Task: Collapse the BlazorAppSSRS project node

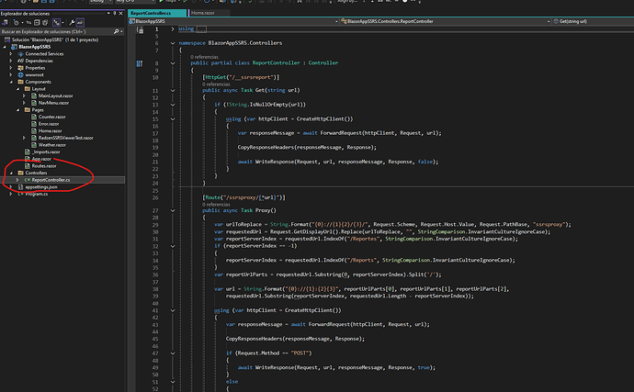Action: (x=5, y=47)
